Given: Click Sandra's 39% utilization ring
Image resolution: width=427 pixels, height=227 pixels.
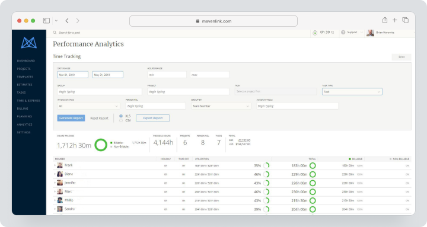Looking at the screenshot, I should click(266, 209).
